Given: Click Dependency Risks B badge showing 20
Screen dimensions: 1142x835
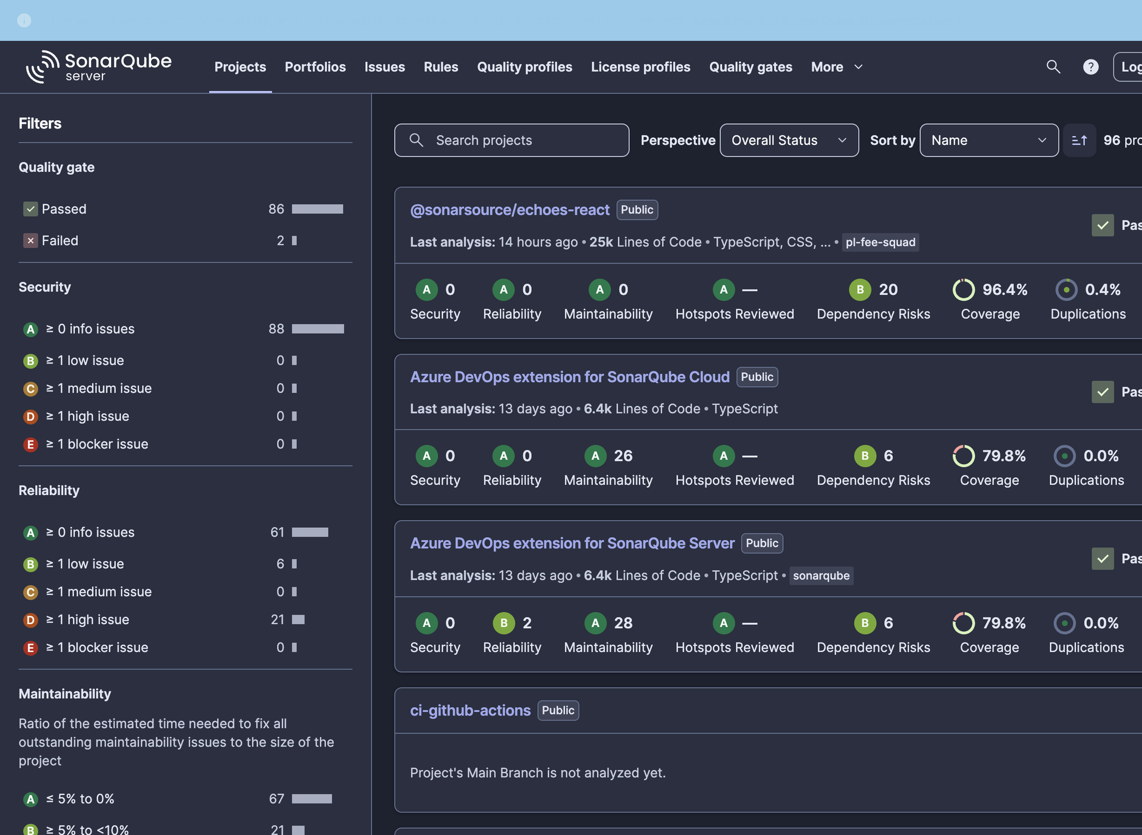Looking at the screenshot, I should pos(859,289).
